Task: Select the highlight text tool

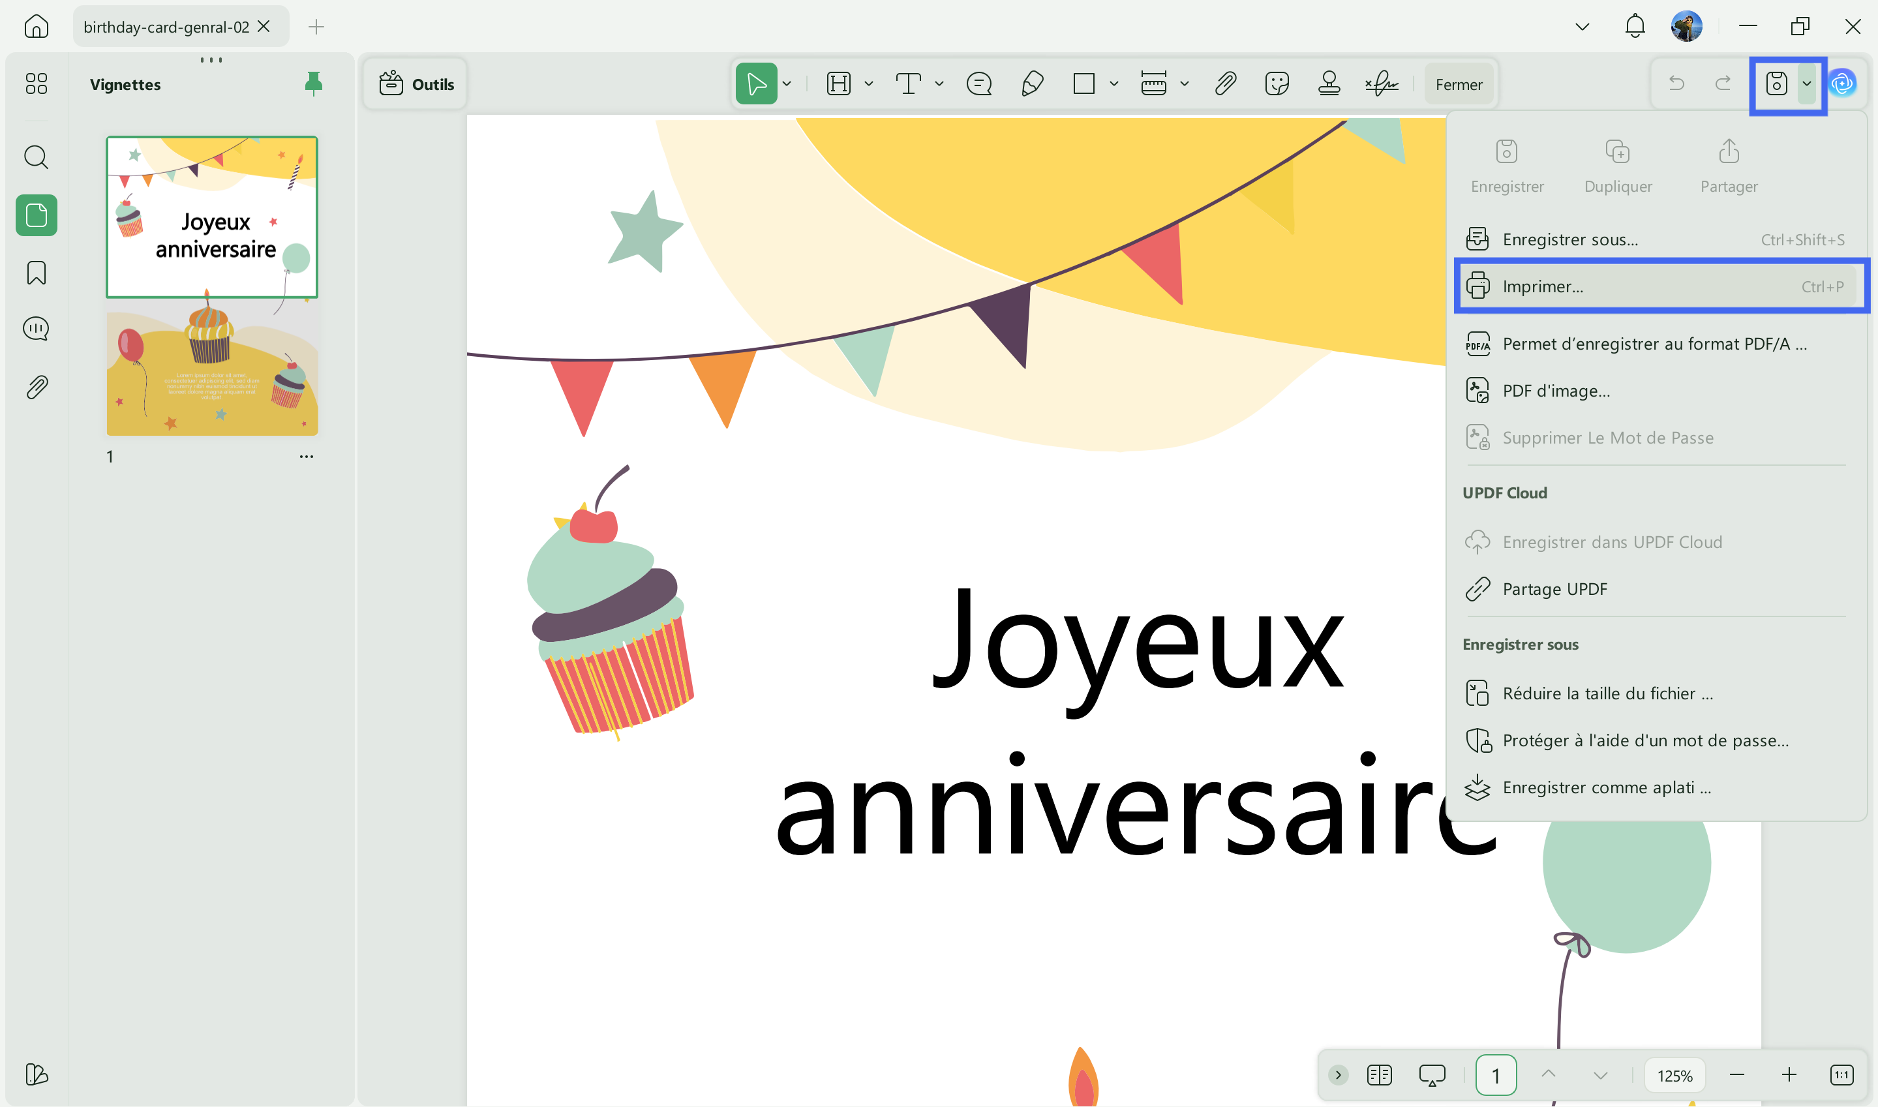Action: click(838, 83)
